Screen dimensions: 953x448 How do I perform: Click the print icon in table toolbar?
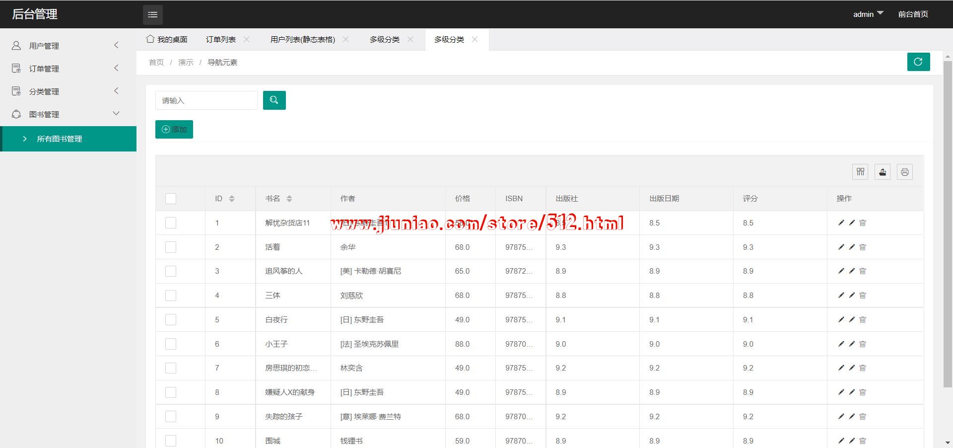[x=904, y=172]
